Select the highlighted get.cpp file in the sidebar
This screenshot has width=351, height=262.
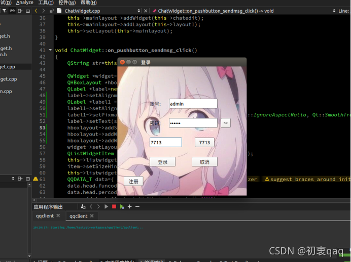click(8, 67)
